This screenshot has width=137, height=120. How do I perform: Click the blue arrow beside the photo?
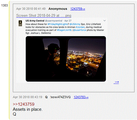[x=116, y=82]
